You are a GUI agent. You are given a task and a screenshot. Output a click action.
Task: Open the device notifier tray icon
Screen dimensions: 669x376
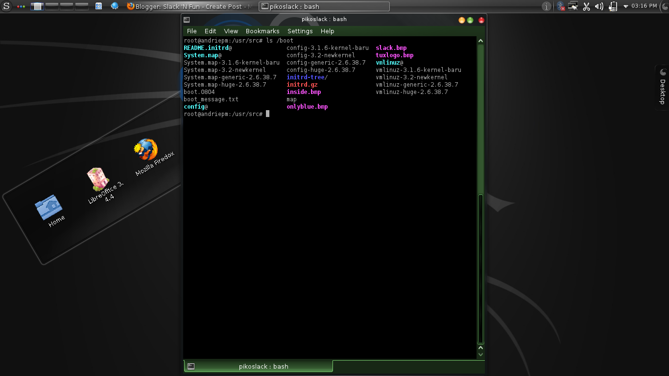[612, 6]
